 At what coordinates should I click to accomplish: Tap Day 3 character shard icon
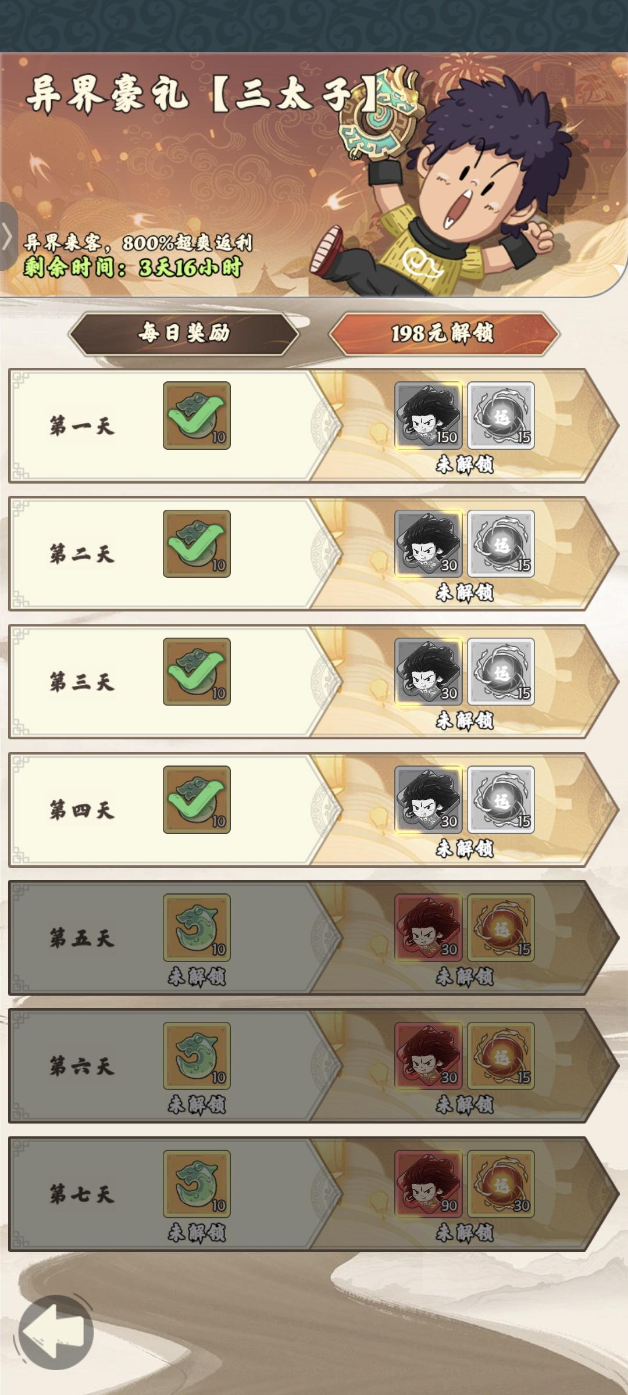[x=429, y=671]
